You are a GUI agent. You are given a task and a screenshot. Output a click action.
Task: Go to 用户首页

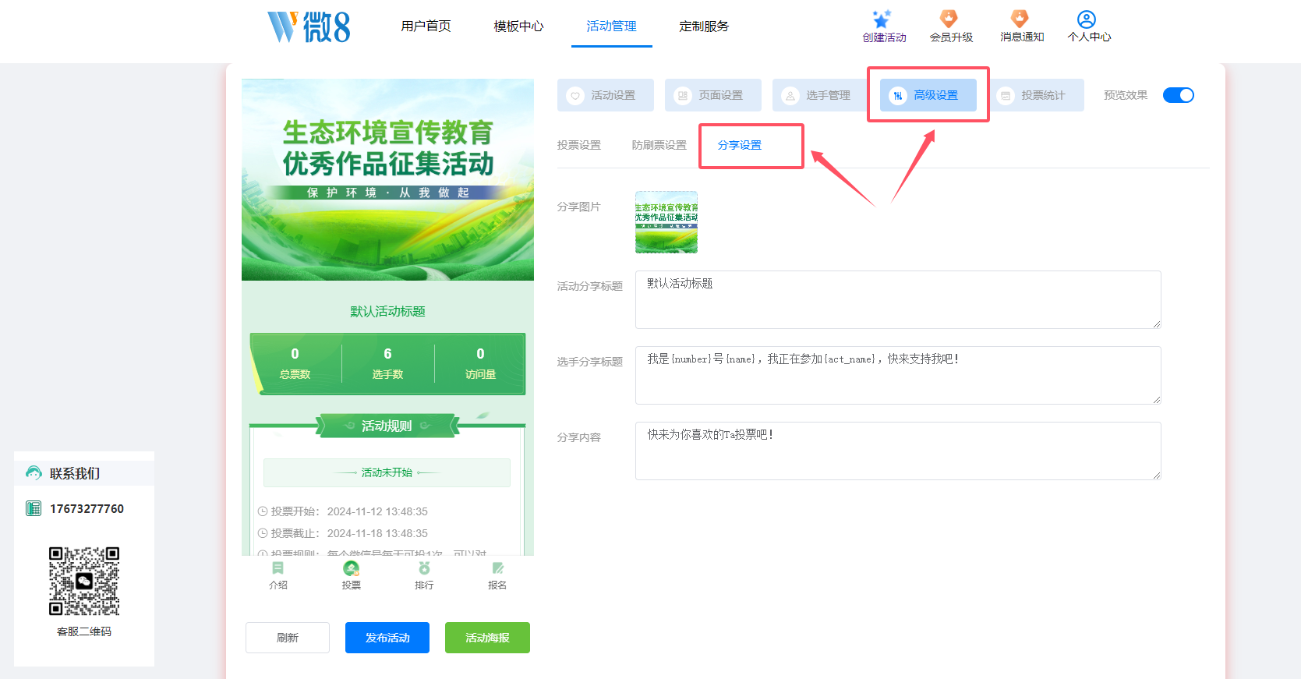426,27
